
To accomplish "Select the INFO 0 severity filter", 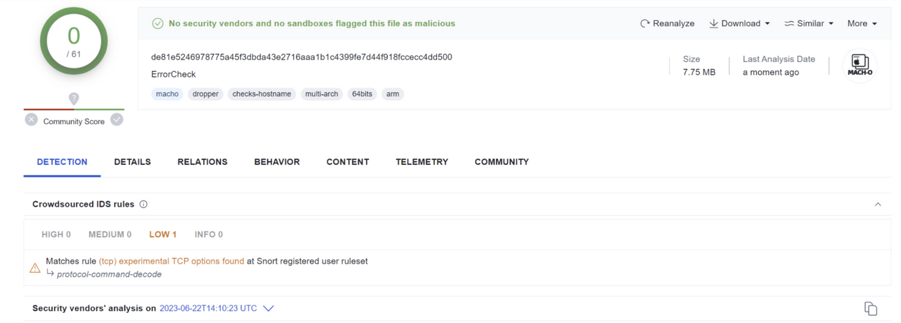I will [x=209, y=234].
